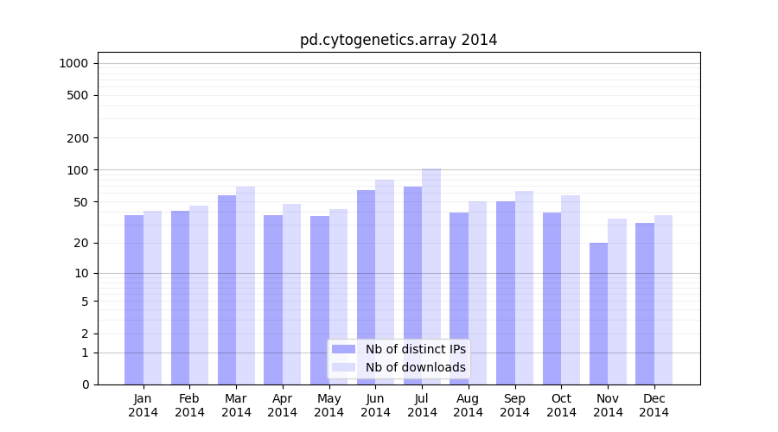This screenshot has width=778, height=432.
Task: Select the Mar 2014 downloads bar
Action: 246,285
